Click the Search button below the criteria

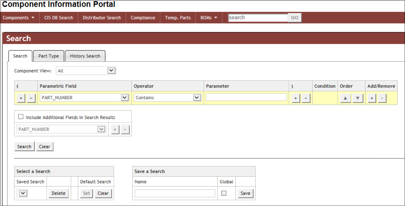coord(24,147)
